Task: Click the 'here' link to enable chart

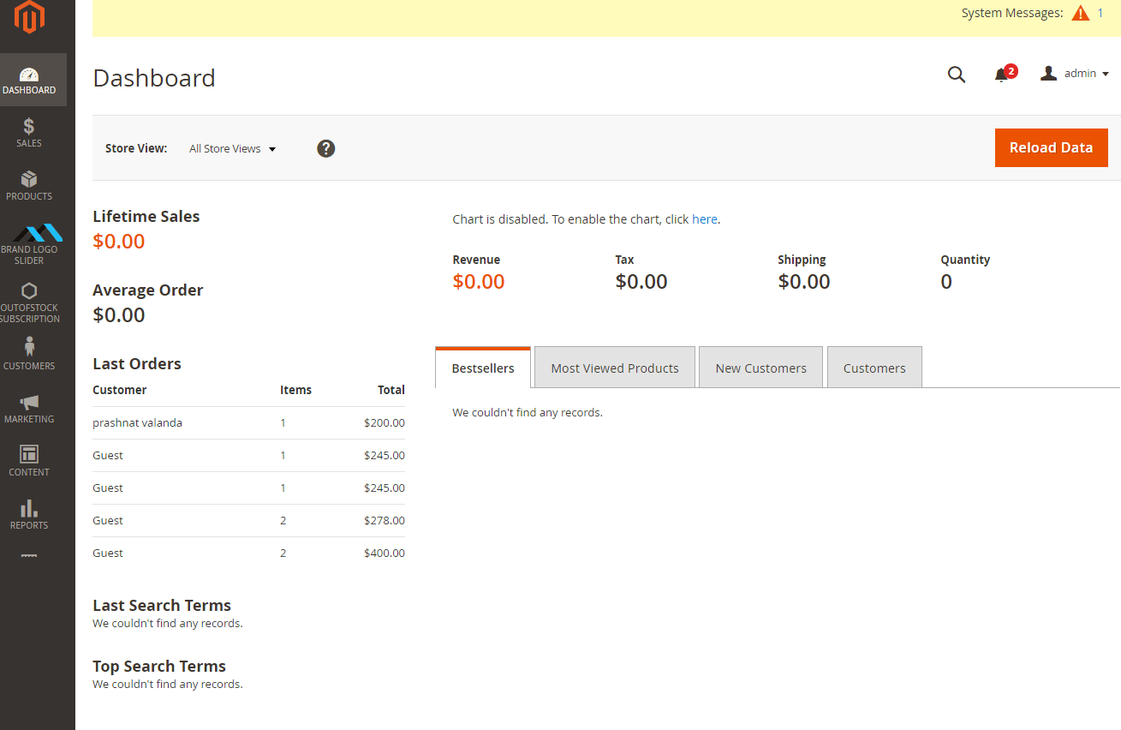Action: (704, 219)
